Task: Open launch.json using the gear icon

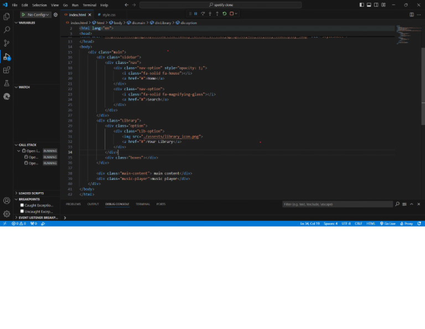Action: point(55,14)
